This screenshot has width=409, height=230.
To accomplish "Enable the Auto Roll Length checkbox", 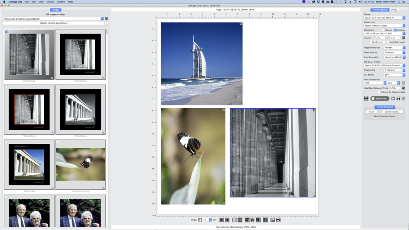I will point(388,42).
